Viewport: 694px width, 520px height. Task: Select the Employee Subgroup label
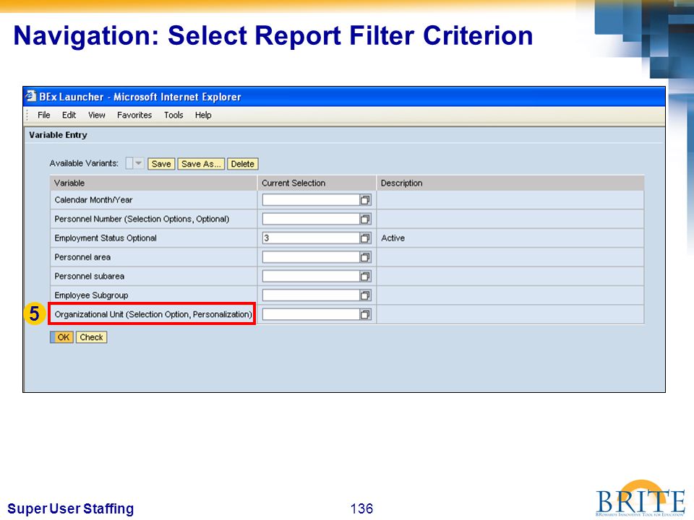[x=91, y=295]
